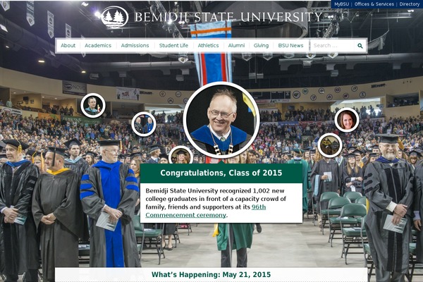The image size is (423, 282).
Task: Select Admissions in navigation bar
Action: [135, 46]
